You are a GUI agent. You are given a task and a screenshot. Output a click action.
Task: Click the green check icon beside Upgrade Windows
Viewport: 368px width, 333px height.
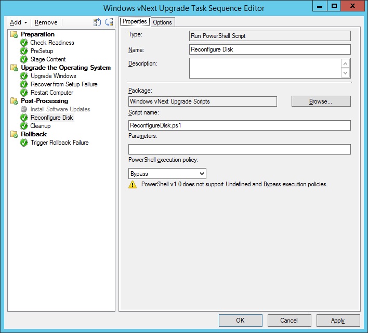point(24,76)
